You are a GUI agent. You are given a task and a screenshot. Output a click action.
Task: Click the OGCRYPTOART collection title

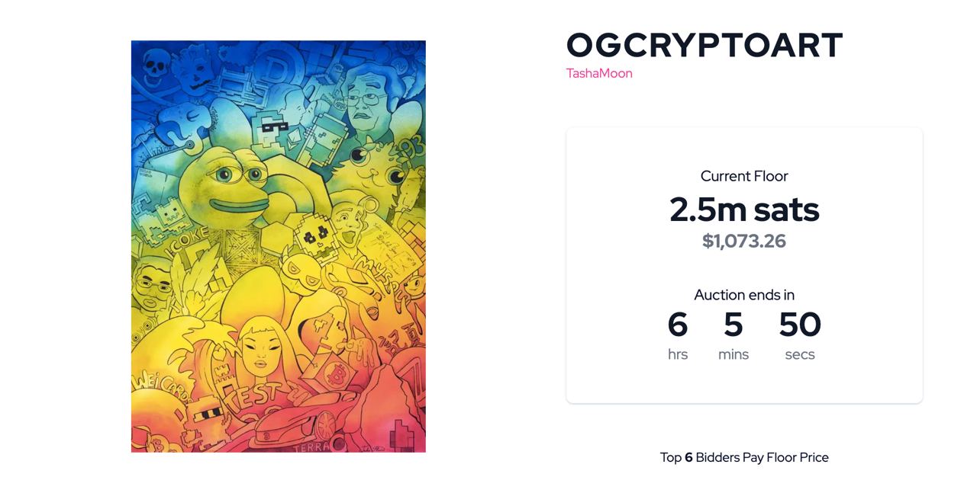click(705, 45)
